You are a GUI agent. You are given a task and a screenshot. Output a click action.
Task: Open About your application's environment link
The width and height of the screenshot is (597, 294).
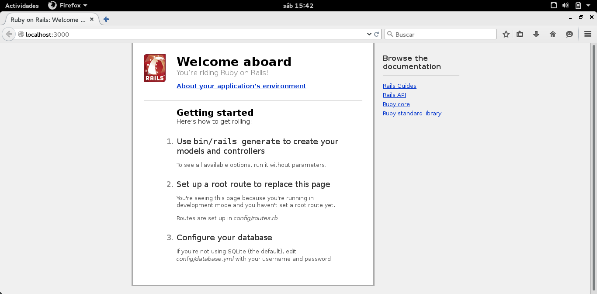[x=241, y=86]
